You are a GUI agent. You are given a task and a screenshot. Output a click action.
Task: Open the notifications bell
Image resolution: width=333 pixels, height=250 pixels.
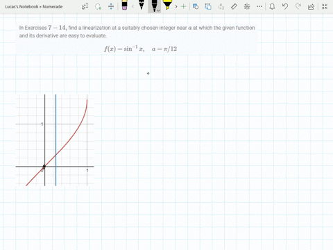coord(272,6)
